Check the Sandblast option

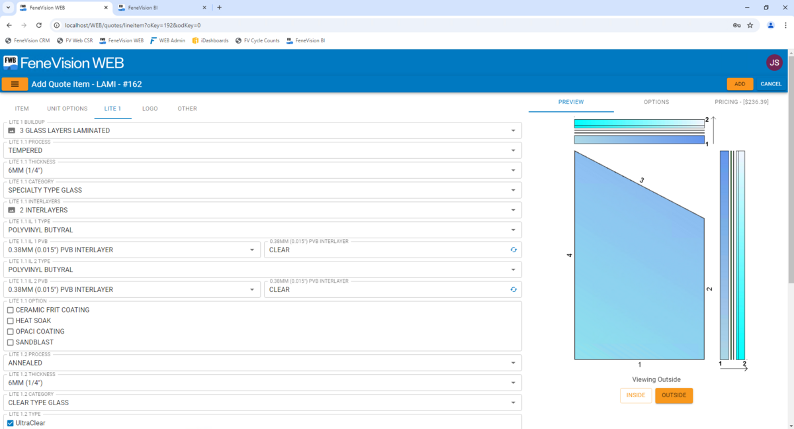click(x=10, y=342)
